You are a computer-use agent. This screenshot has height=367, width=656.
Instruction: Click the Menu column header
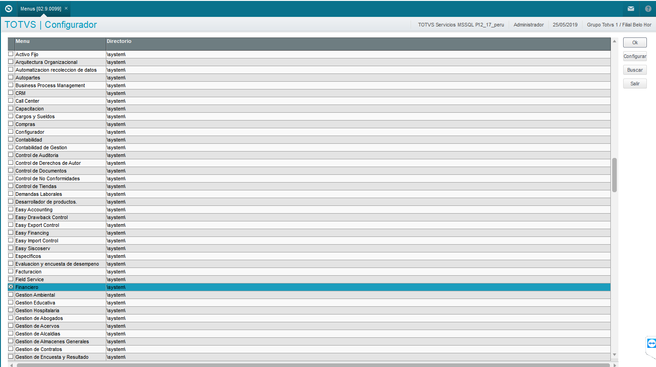tap(60, 44)
